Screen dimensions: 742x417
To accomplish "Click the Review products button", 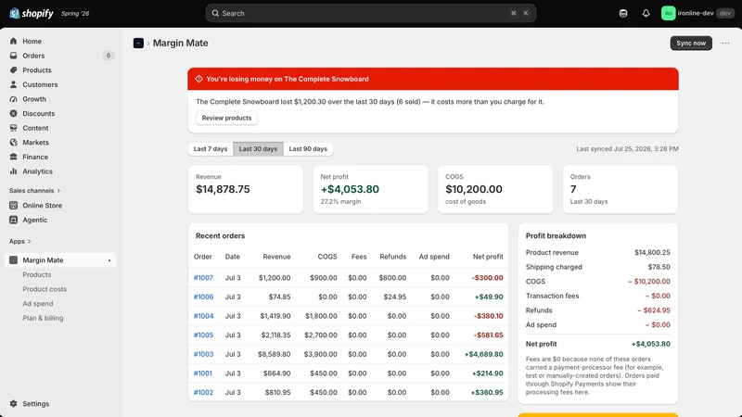I will pos(226,118).
